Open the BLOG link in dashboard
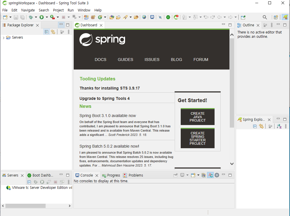290x216 pixels. click(176, 60)
